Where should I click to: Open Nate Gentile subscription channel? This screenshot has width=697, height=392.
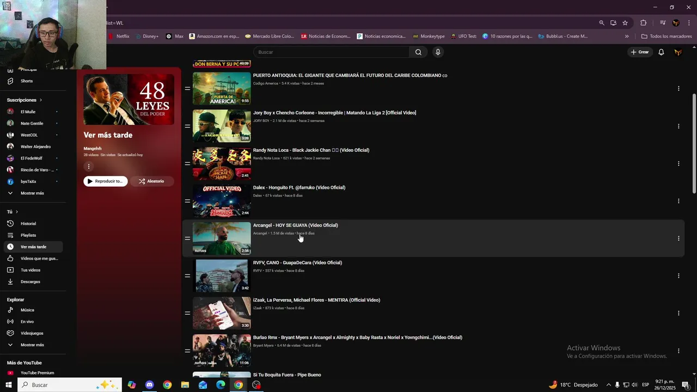pyautogui.click(x=32, y=124)
